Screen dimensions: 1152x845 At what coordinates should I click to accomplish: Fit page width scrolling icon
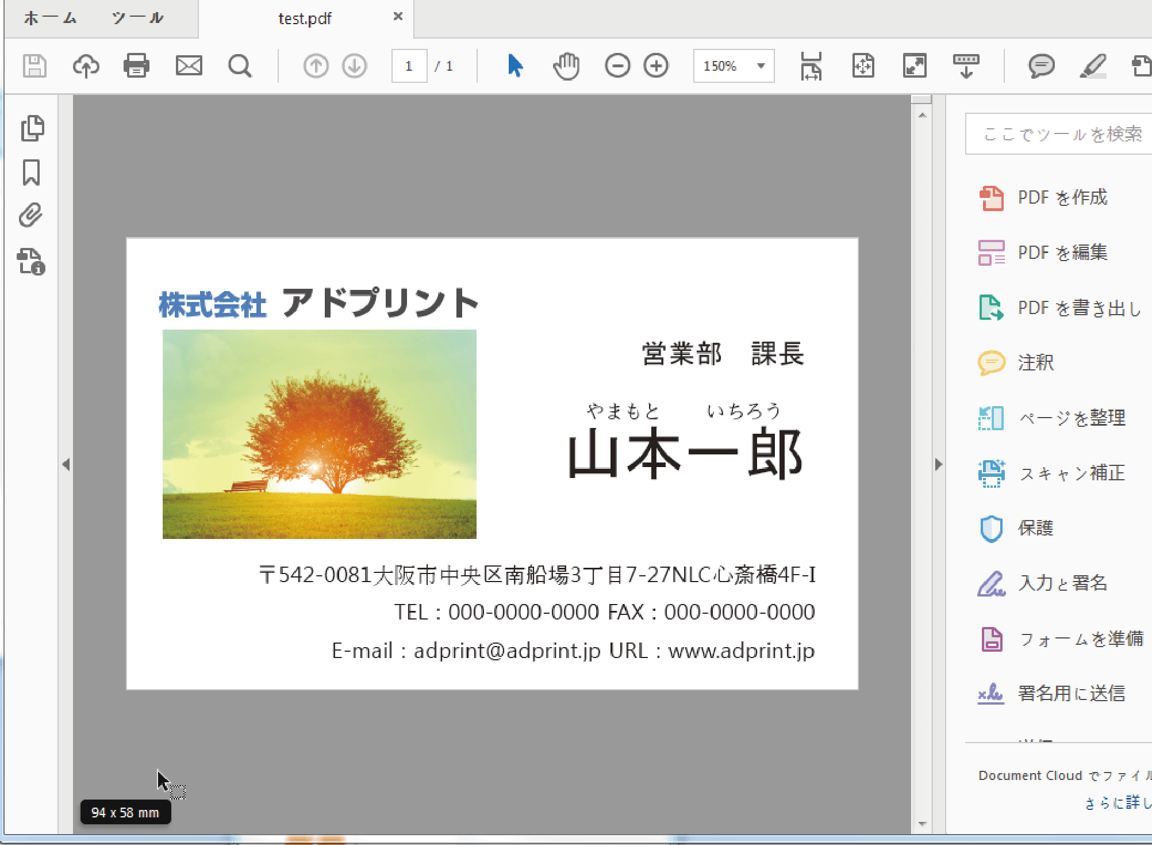tap(811, 66)
